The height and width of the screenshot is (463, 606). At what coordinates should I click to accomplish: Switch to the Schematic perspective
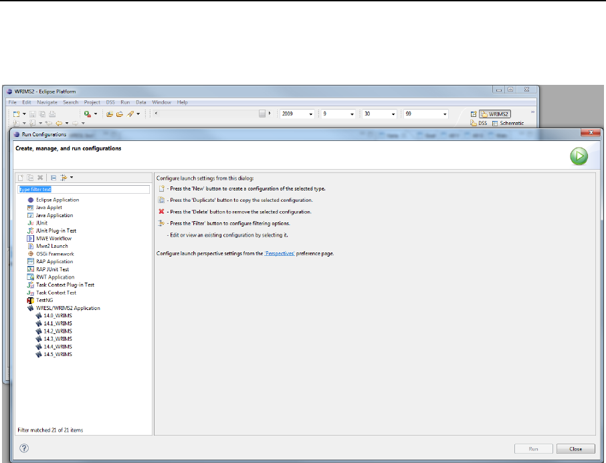tap(508, 123)
